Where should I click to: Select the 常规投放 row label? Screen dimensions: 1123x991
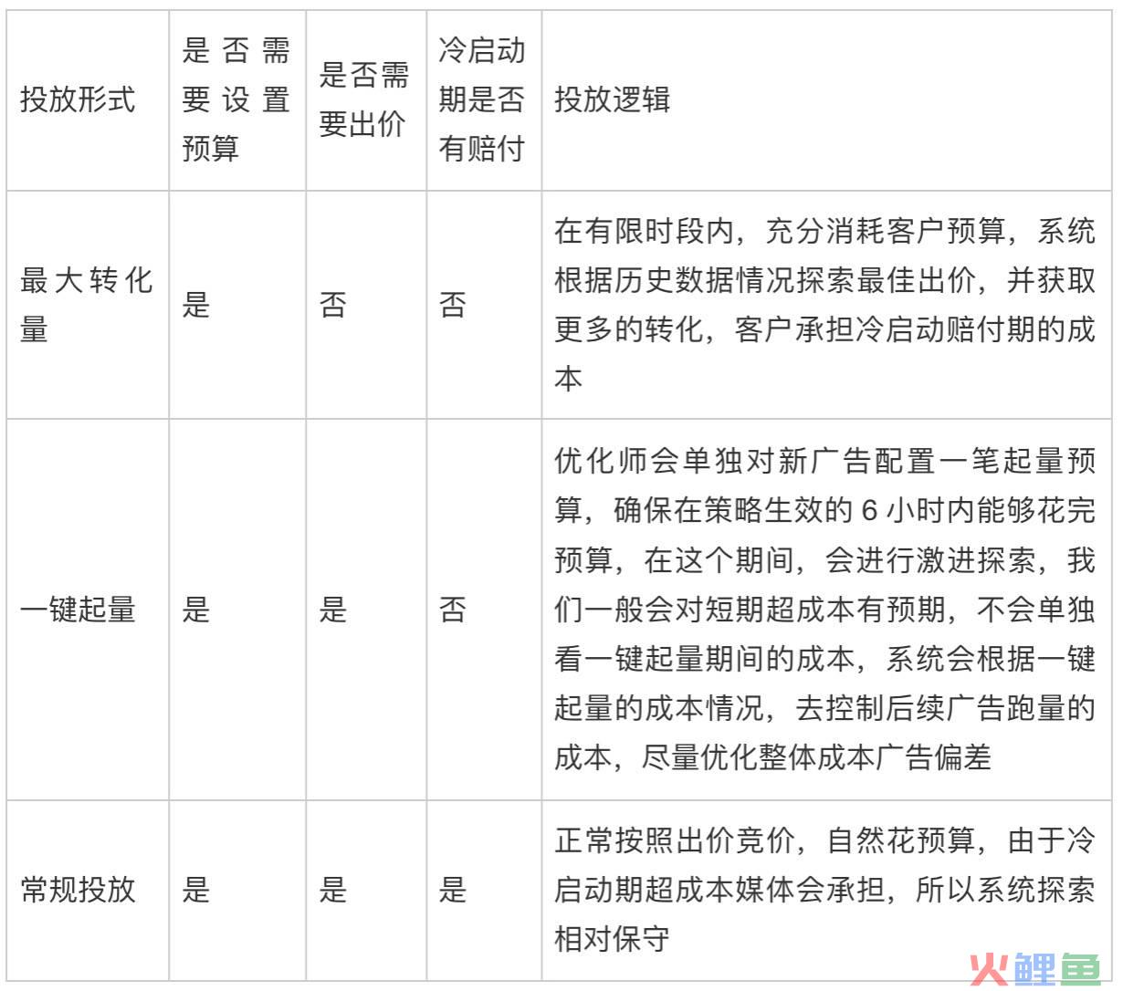tap(78, 890)
